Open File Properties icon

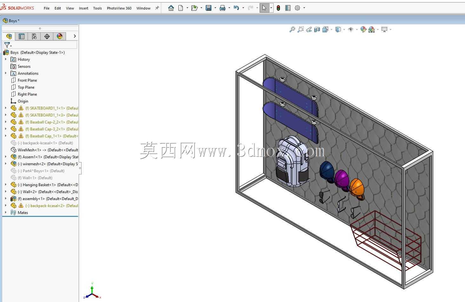[x=288, y=8]
